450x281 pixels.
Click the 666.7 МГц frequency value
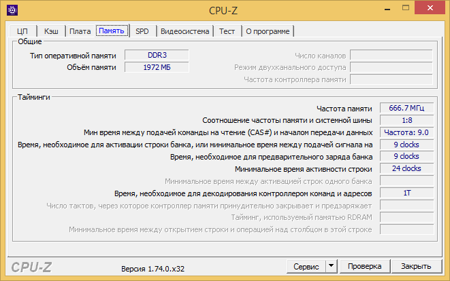(406, 108)
